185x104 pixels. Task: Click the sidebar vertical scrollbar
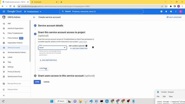(30, 41)
